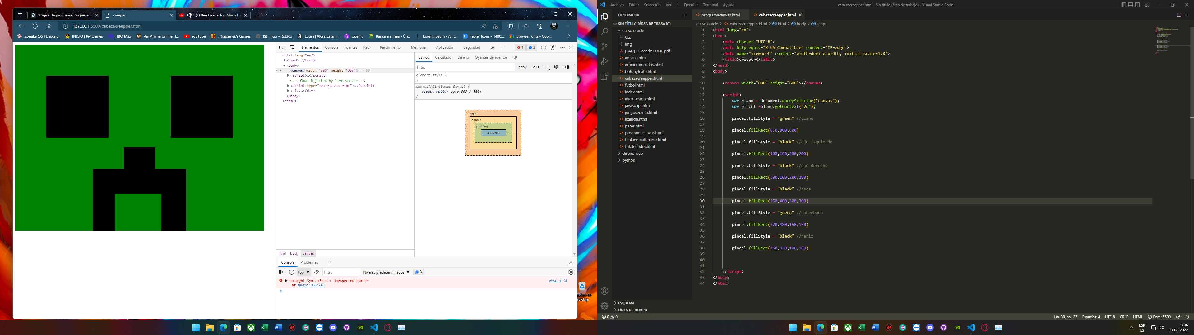Screen dimensions: 1194x335
Task: Open the Fuentes tab in DevTools
Action: 350,47
